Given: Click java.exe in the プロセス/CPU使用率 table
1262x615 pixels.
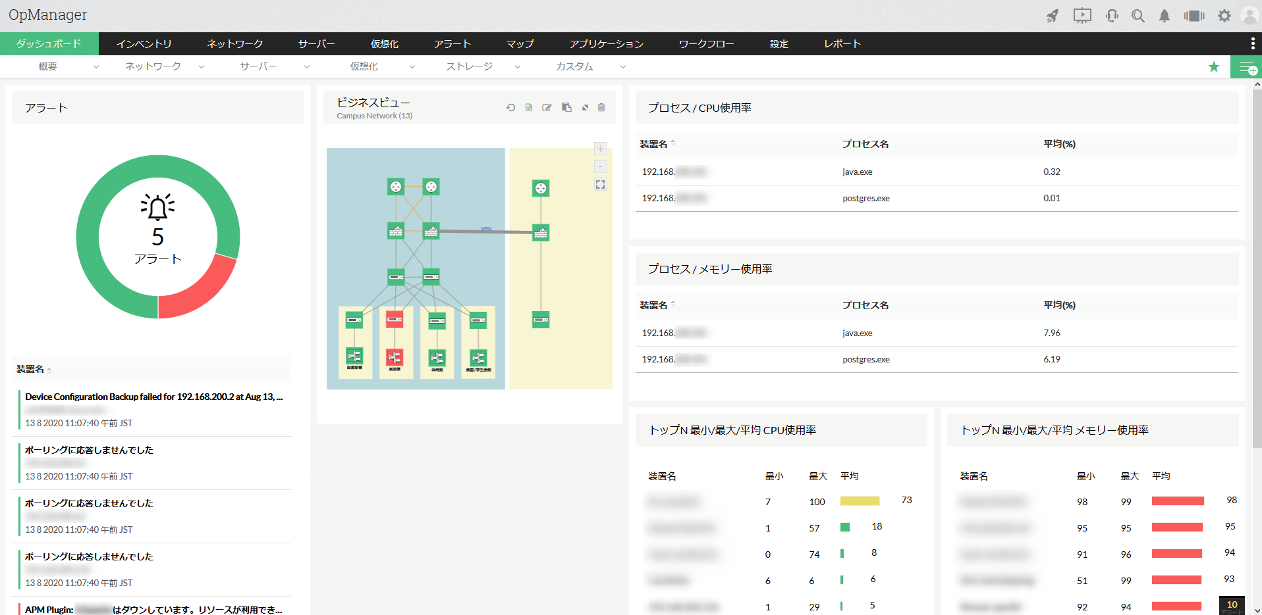Looking at the screenshot, I should click(858, 172).
